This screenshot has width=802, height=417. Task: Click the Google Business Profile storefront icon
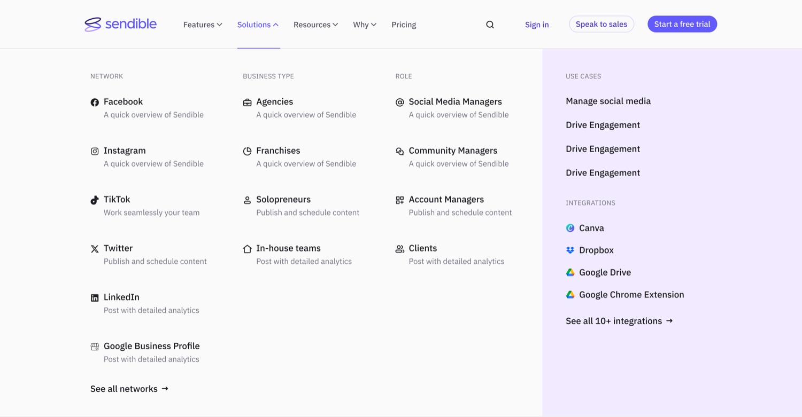[x=95, y=347]
